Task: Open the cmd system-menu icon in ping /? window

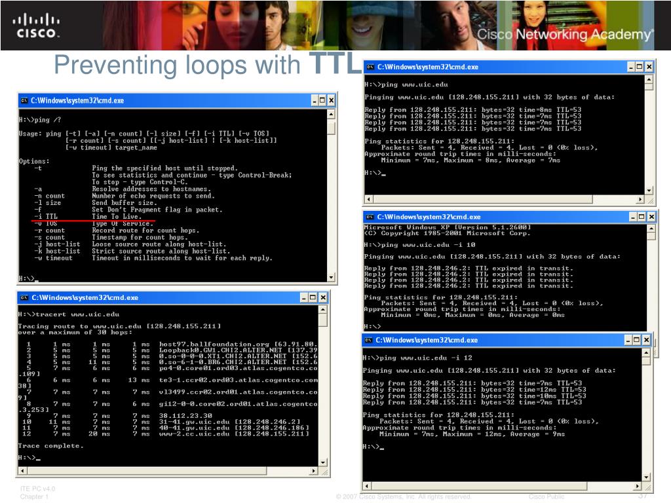Action: tap(24, 100)
